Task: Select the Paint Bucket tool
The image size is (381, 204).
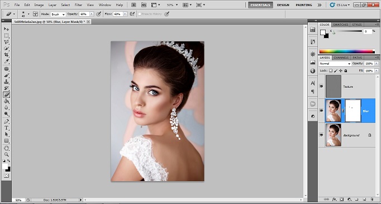Action: (x=6, y=101)
